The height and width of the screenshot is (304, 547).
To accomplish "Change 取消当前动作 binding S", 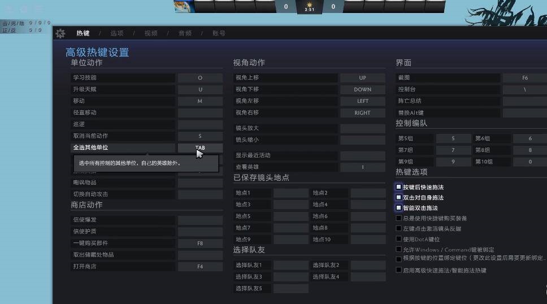I will [200, 136].
